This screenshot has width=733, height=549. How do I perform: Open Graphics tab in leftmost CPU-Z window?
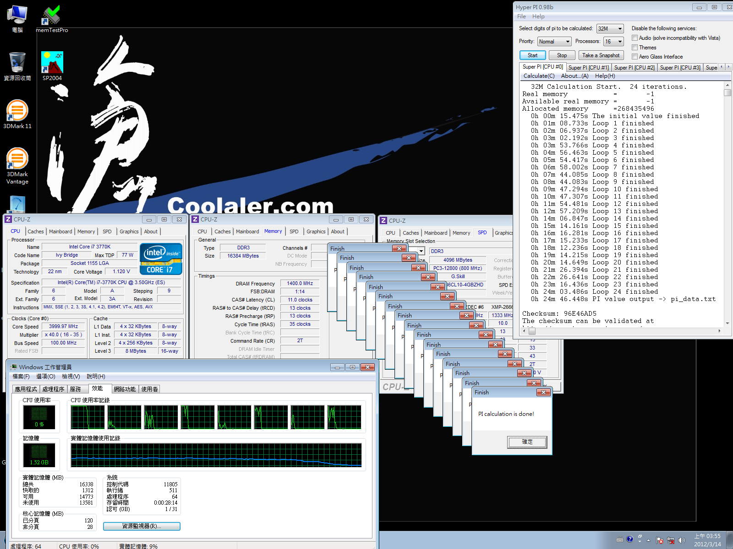pyautogui.click(x=129, y=231)
